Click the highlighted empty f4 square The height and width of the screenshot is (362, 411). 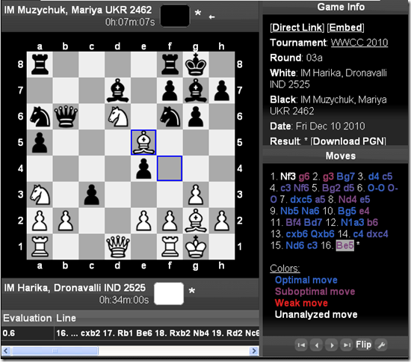click(x=170, y=168)
